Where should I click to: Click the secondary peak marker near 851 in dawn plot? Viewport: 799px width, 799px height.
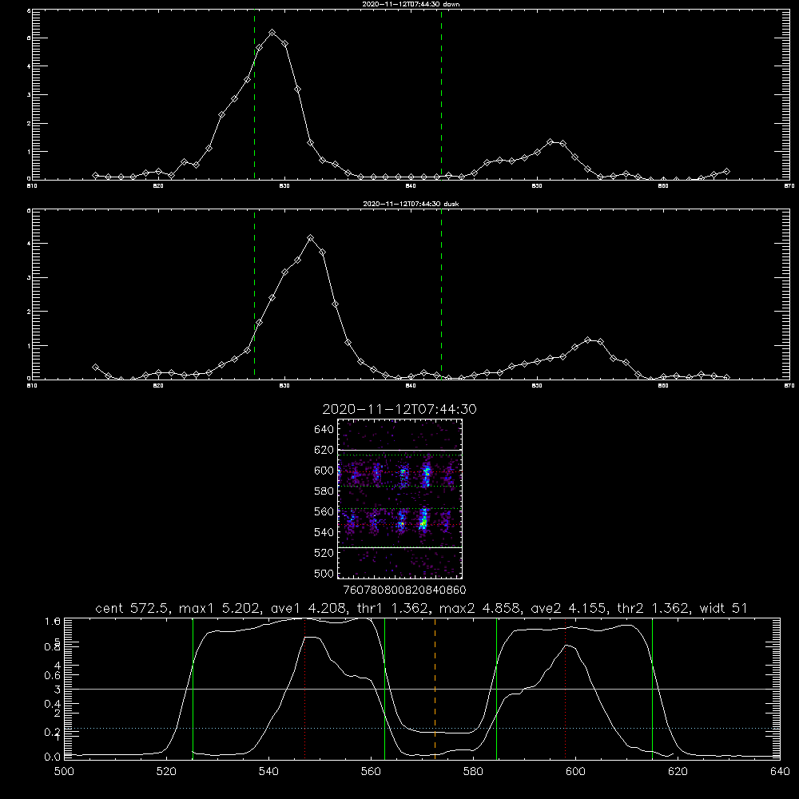pos(550,141)
